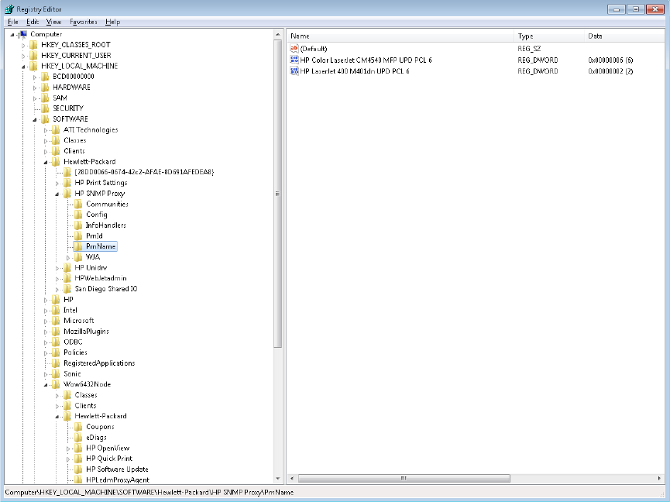The height and width of the screenshot is (502, 670).
Task: Click the ATI Technologies folder icon
Action: tap(56, 130)
